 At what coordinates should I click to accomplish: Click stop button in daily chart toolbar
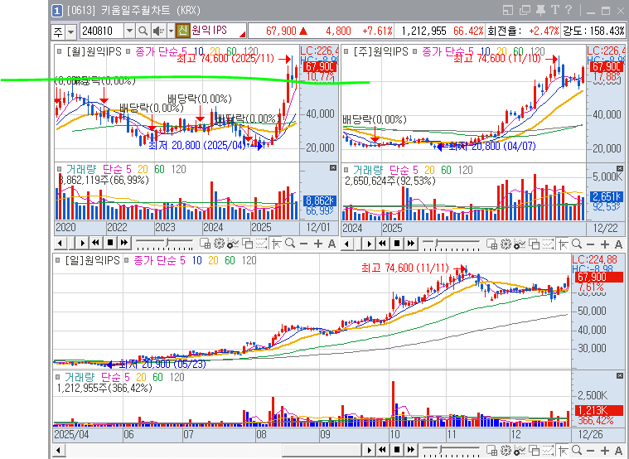[x=396, y=450]
